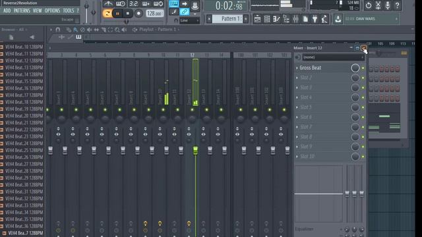The width and height of the screenshot is (422, 237).
Task: Open the Slot 2 arrow menu
Action: tap(297, 78)
